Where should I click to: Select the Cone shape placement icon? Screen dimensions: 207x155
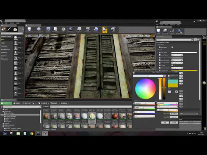(x=16, y=78)
